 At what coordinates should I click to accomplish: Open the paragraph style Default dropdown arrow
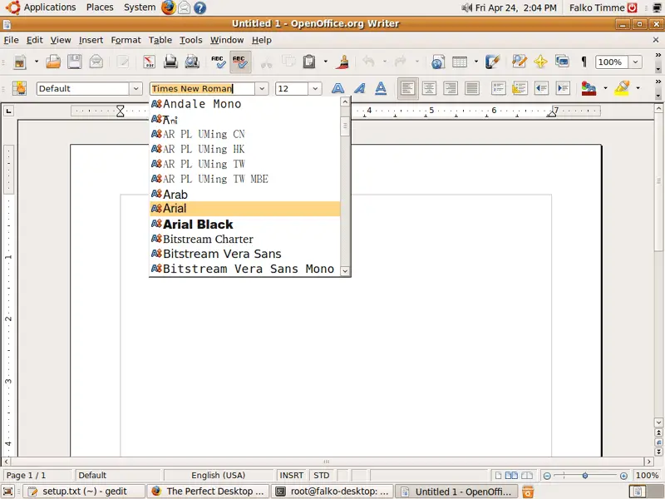(135, 89)
